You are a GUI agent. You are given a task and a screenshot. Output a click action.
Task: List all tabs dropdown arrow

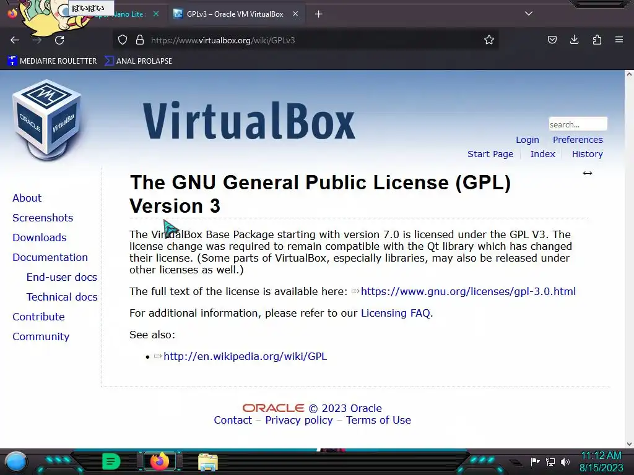click(529, 14)
